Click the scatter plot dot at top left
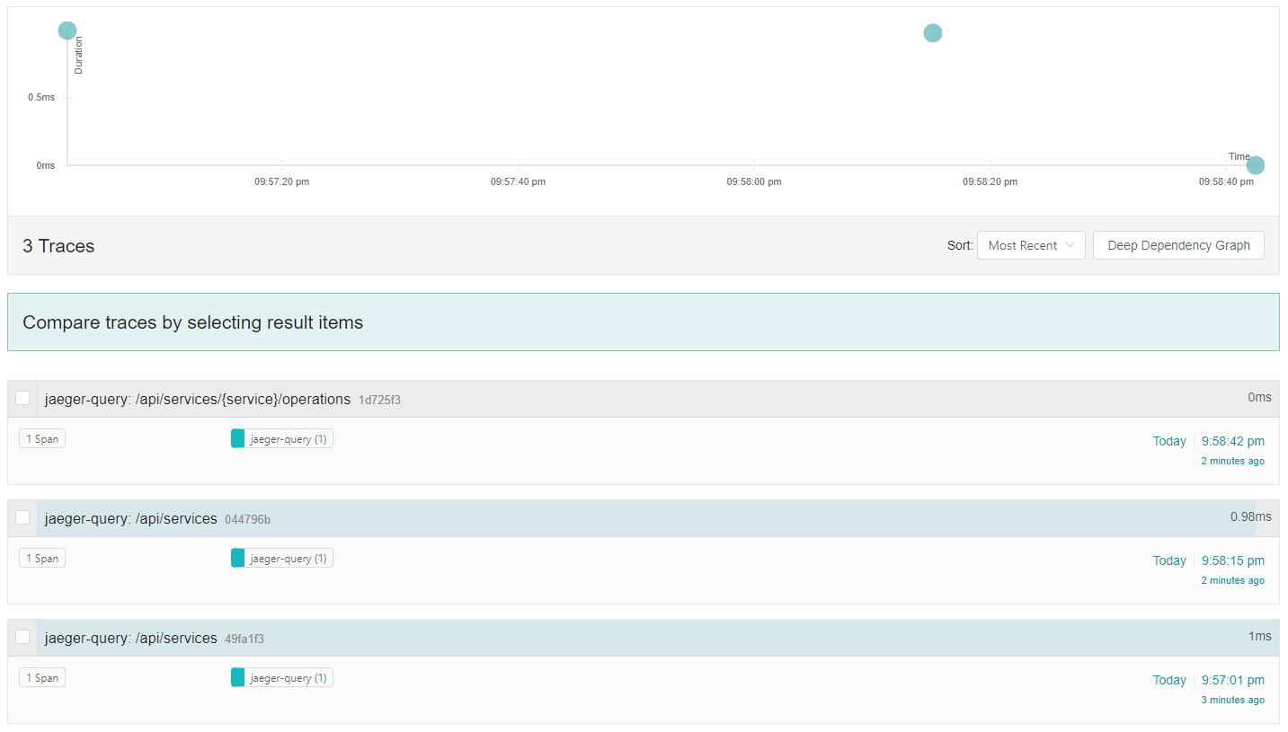The width and height of the screenshot is (1288, 732). pos(67,31)
